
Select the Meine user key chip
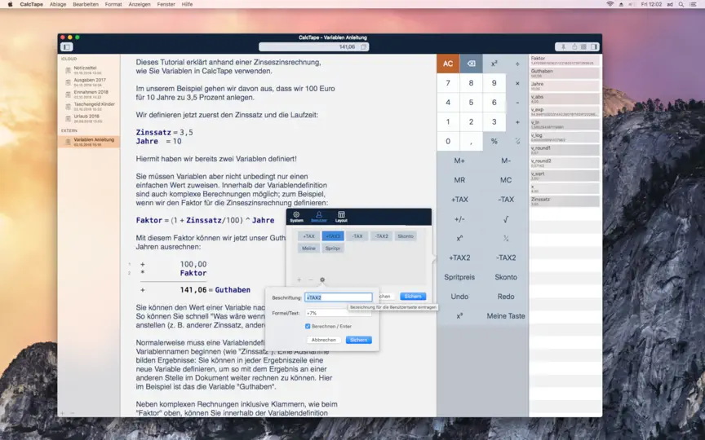pos(308,249)
